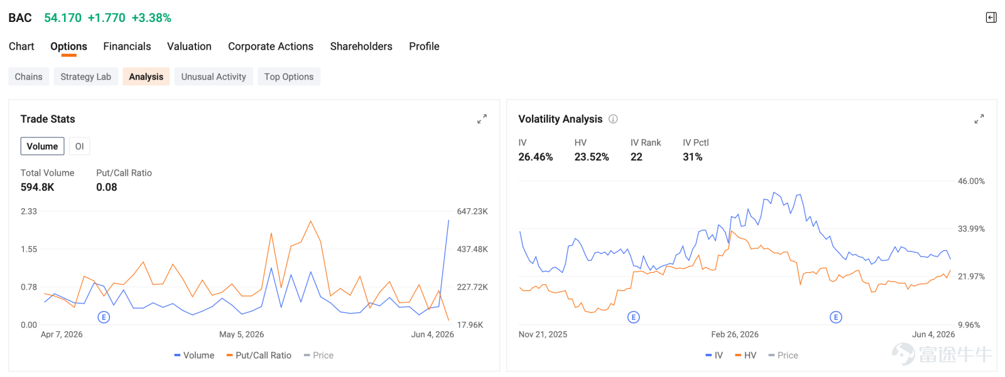Select the first earnings marker in Volatility chart
This screenshot has width=1005, height=377.
click(634, 317)
